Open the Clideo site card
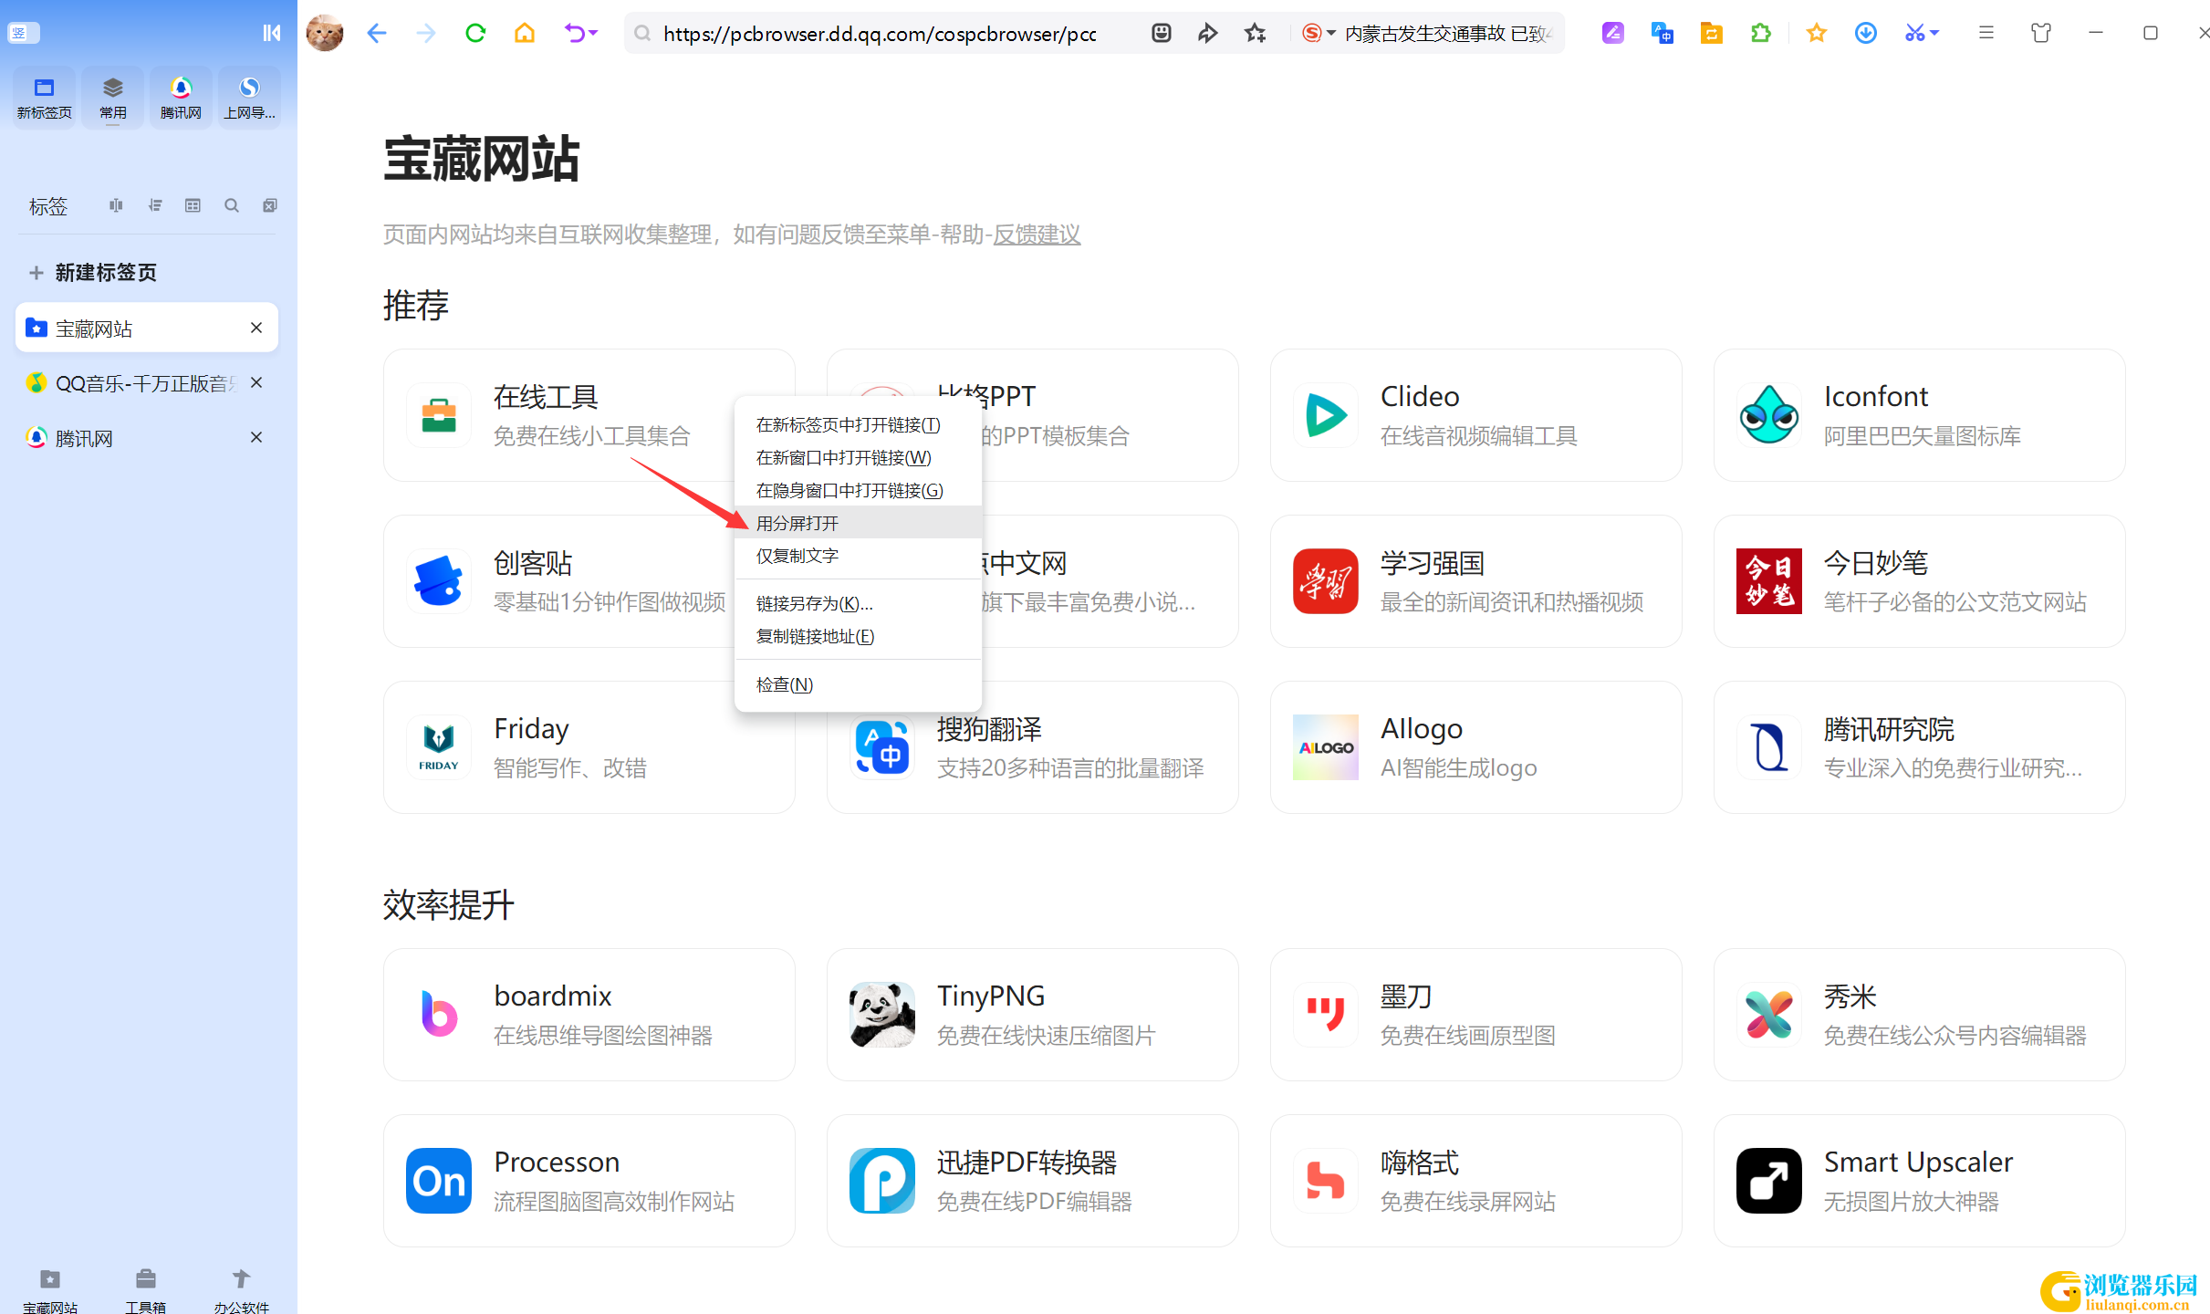 pos(1475,415)
